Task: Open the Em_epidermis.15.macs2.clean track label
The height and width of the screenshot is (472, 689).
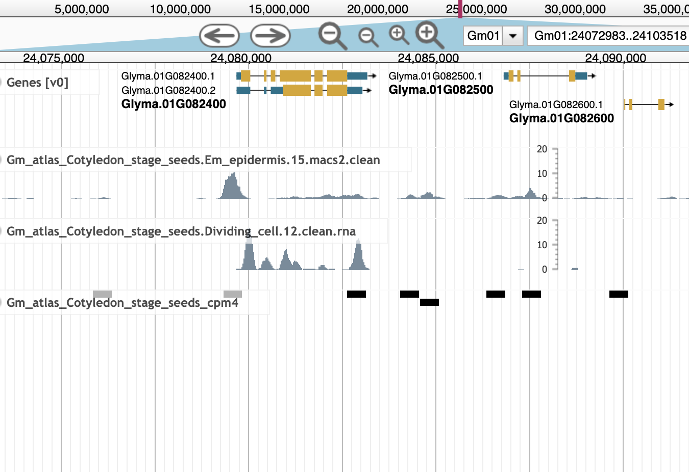Action: (x=193, y=160)
